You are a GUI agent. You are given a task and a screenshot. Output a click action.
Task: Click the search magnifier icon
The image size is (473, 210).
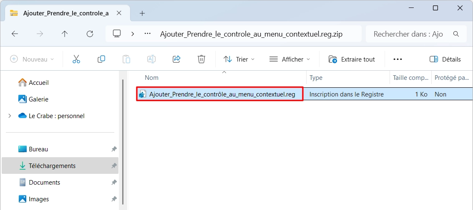pos(456,34)
